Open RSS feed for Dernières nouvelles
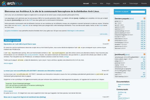 [109, 40]
